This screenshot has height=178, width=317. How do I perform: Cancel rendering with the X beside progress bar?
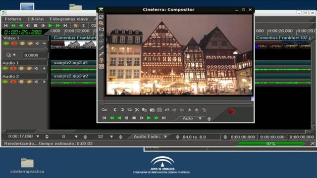(x=313, y=143)
